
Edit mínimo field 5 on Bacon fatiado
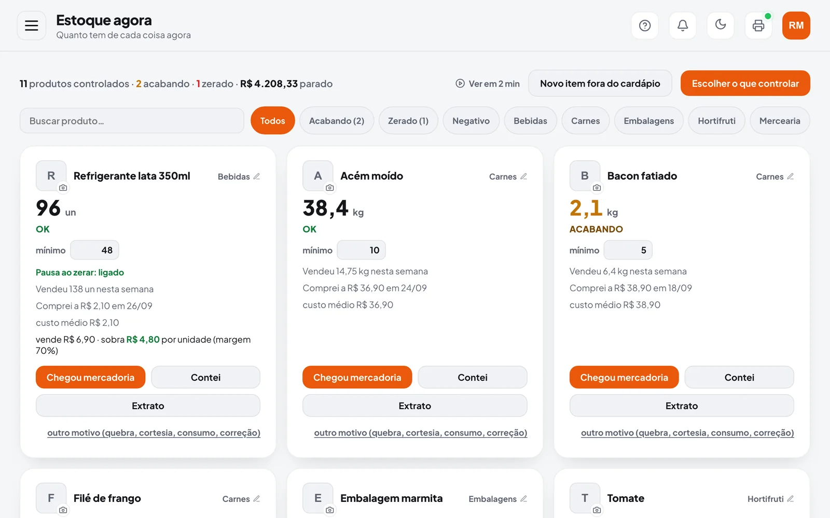pos(628,250)
